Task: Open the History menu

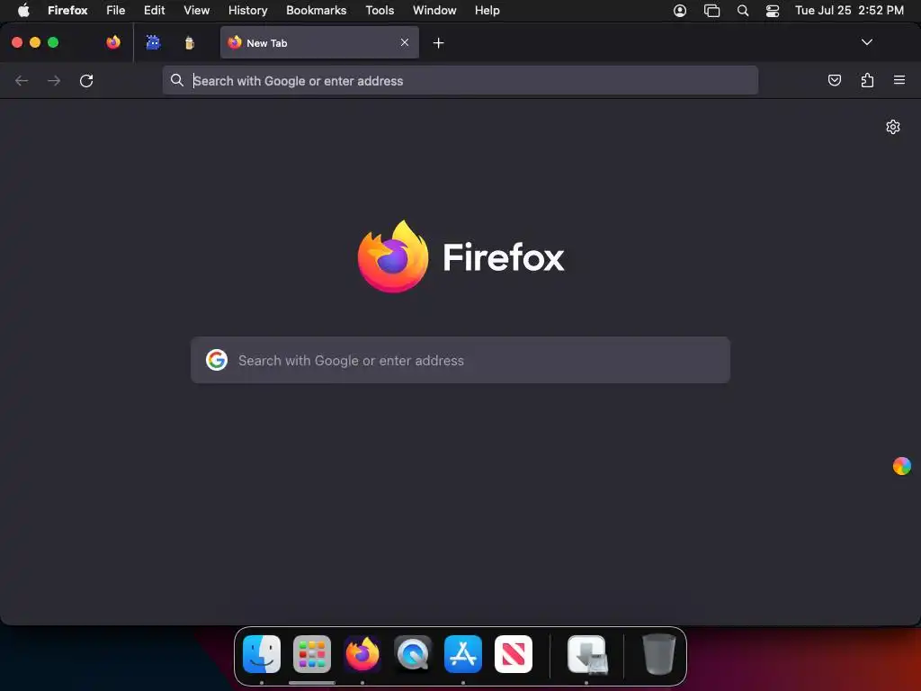Action: pos(248,11)
